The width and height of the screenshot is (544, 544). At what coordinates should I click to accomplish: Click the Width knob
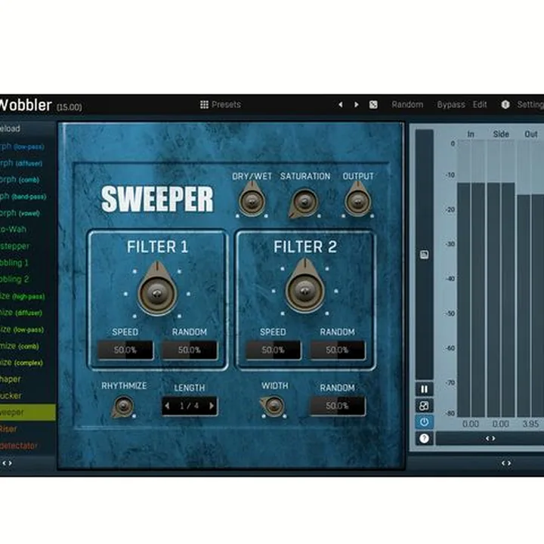pyautogui.click(x=274, y=406)
